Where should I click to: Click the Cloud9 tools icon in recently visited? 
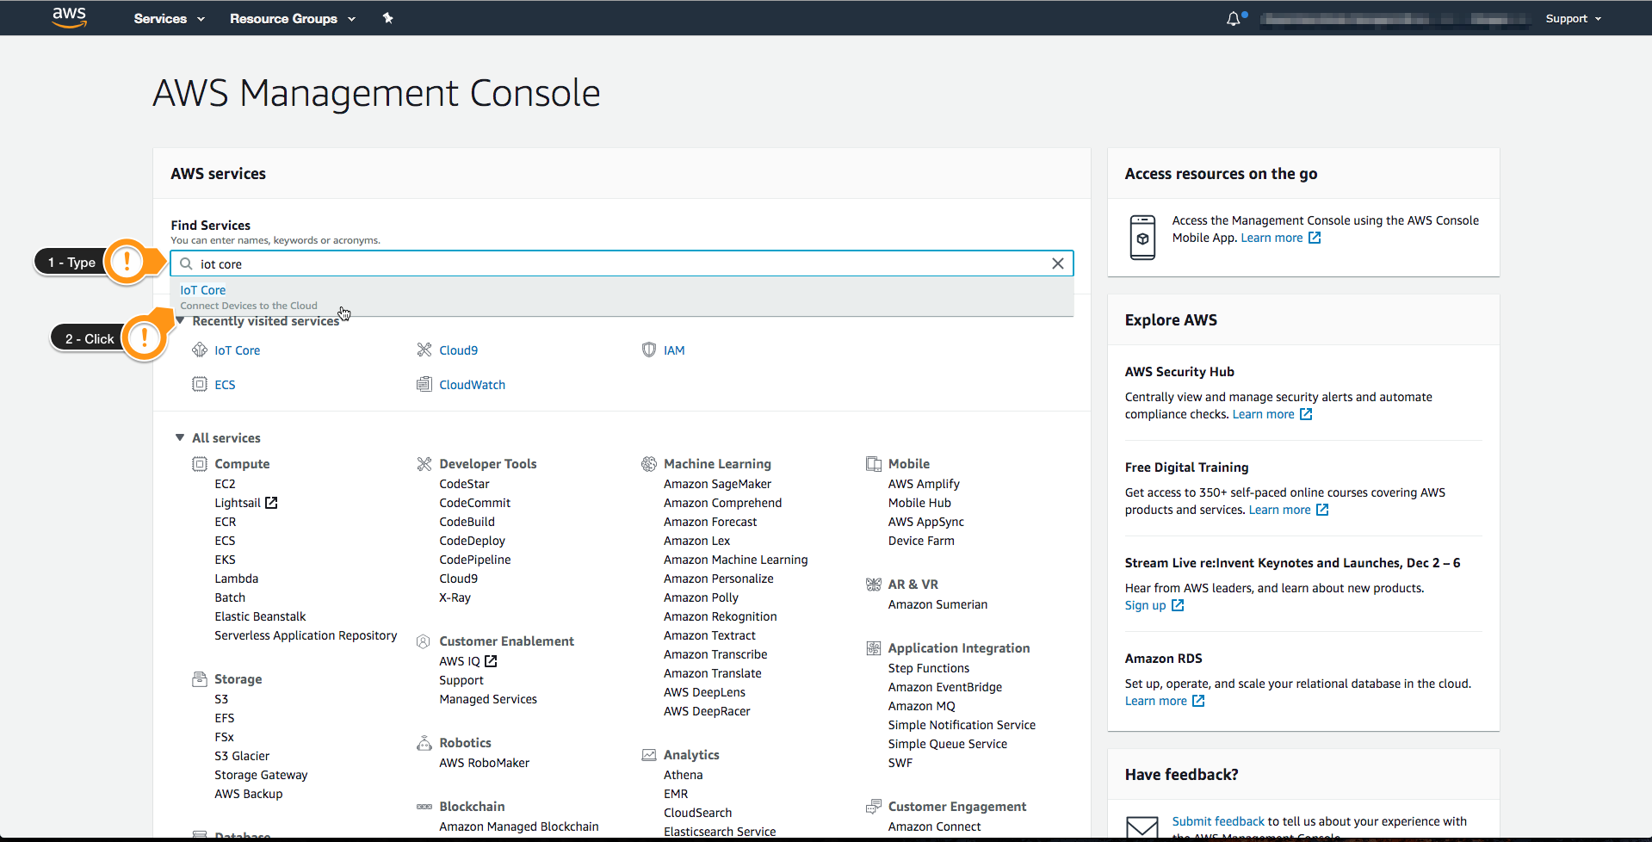point(424,350)
